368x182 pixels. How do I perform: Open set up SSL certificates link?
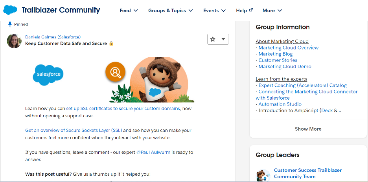click(123, 108)
